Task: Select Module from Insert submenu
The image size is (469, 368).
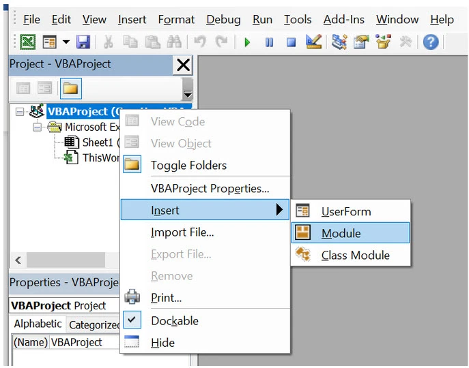Action: pos(341,233)
